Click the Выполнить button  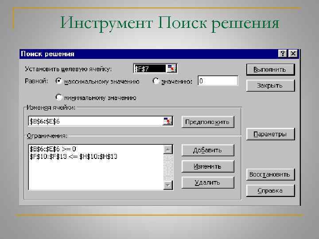pyautogui.click(x=270, y=69)
